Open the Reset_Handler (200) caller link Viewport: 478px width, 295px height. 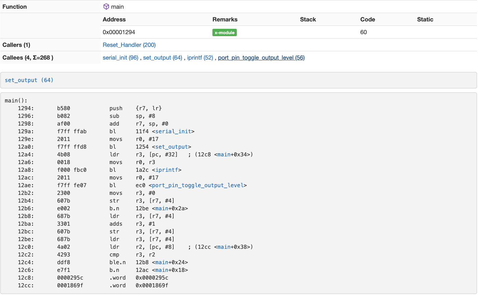(129, 45)
